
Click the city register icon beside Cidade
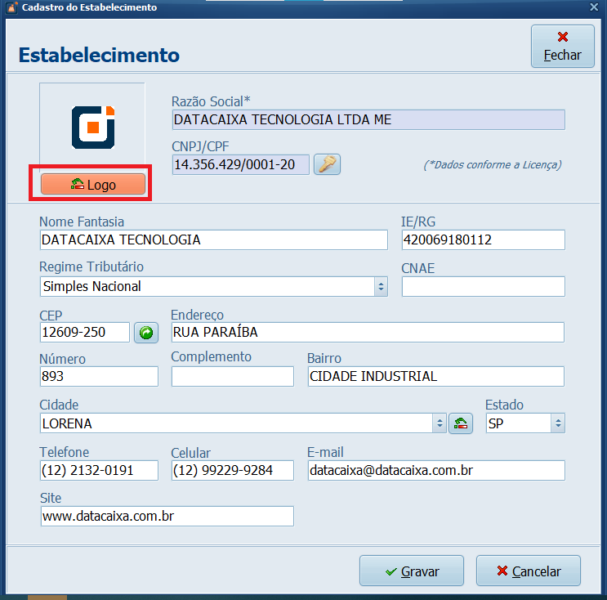click(460, 423)
